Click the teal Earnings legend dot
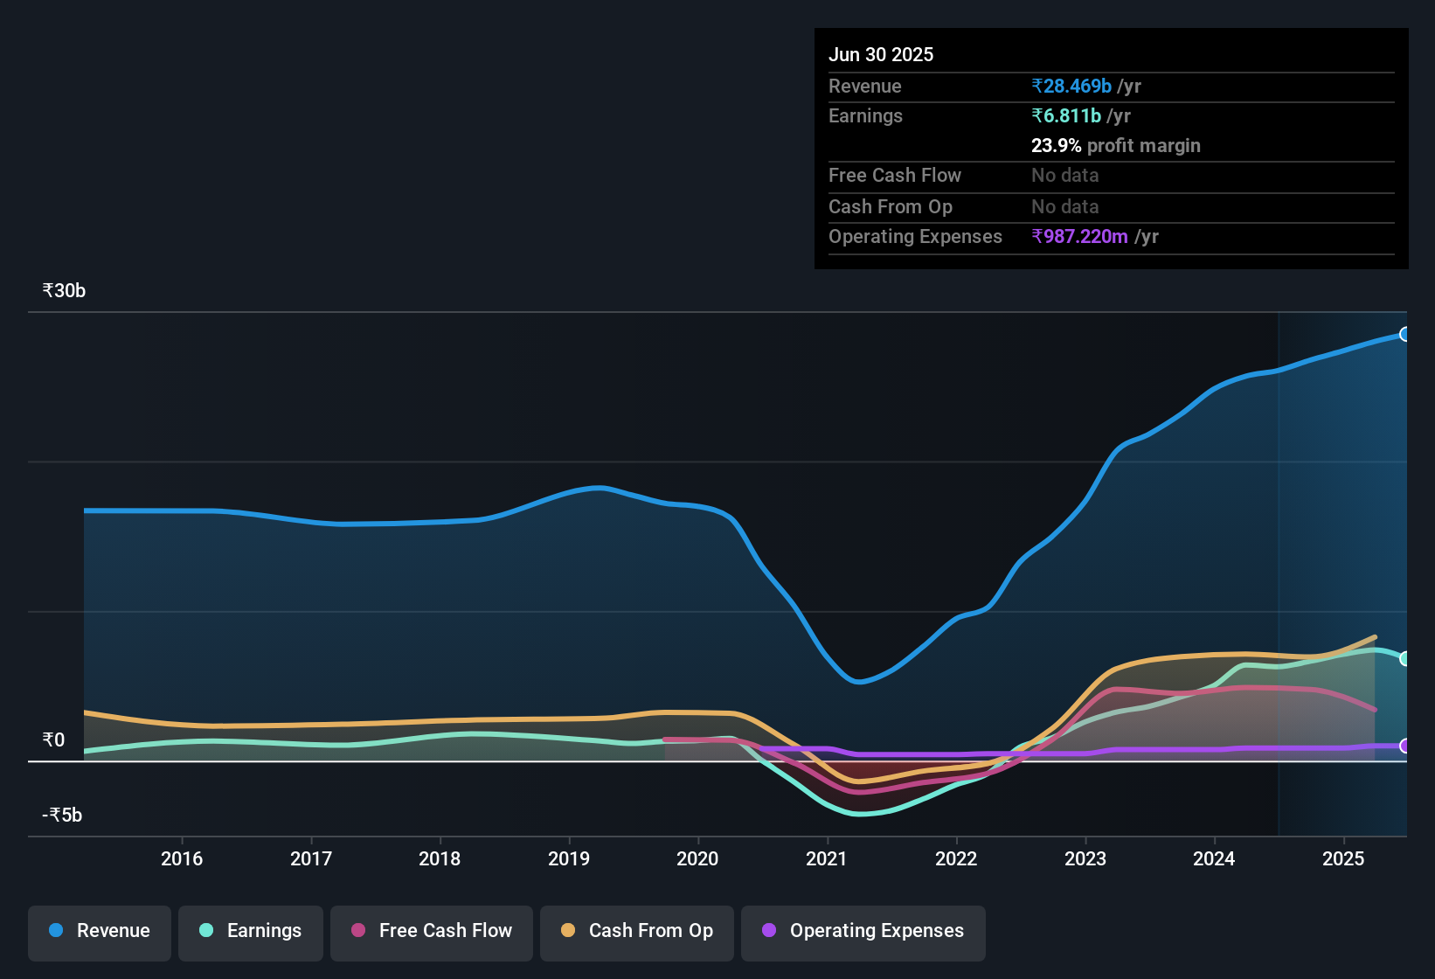Screen dimensions: 1435x979 (x=206, y=931)
